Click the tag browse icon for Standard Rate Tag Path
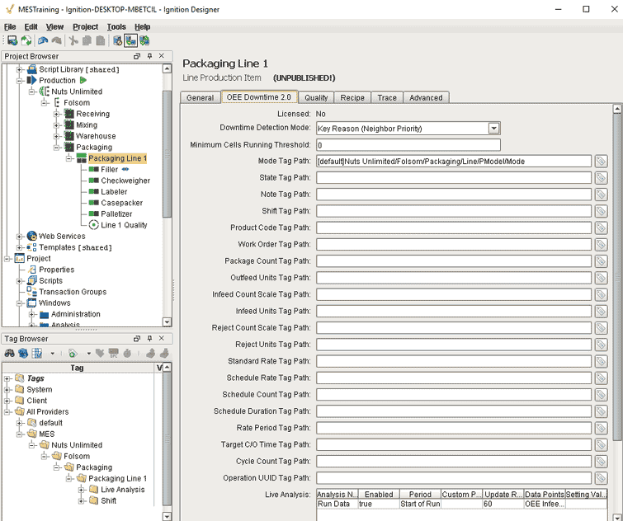Viewport: 623px width, 521px height. pyautogui.click(x=601, y=361)
